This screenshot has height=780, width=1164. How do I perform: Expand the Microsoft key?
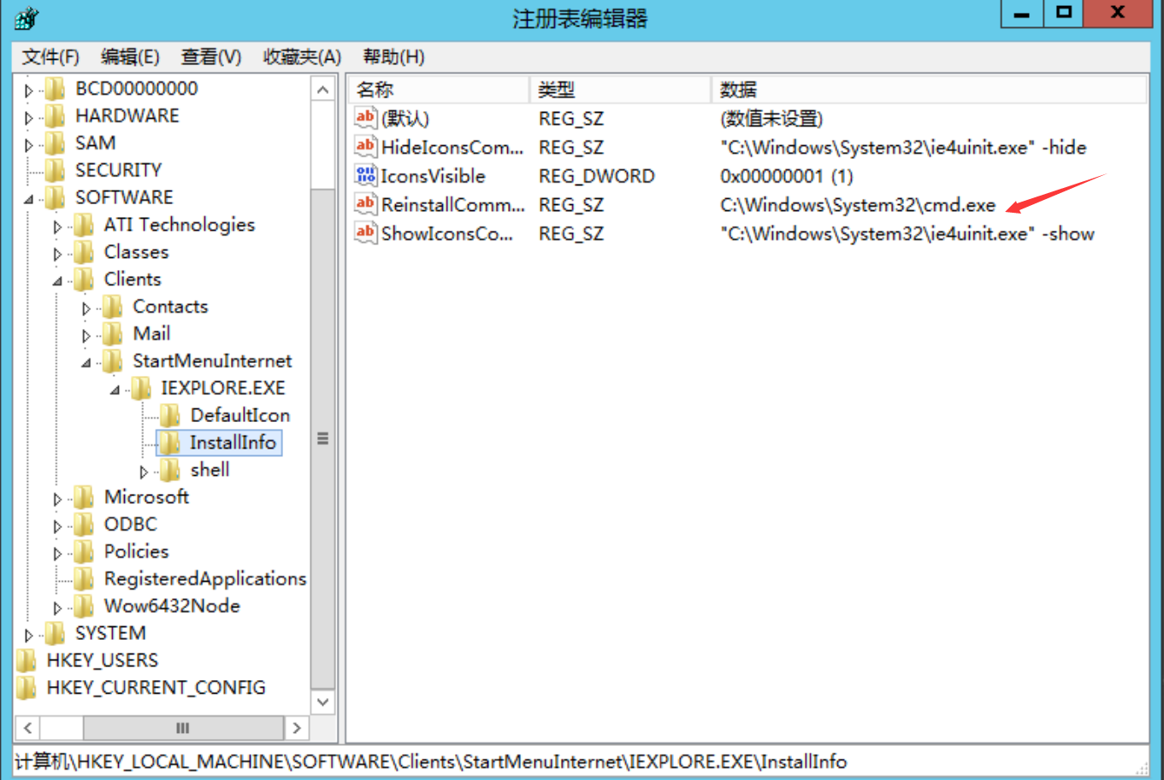57,499
